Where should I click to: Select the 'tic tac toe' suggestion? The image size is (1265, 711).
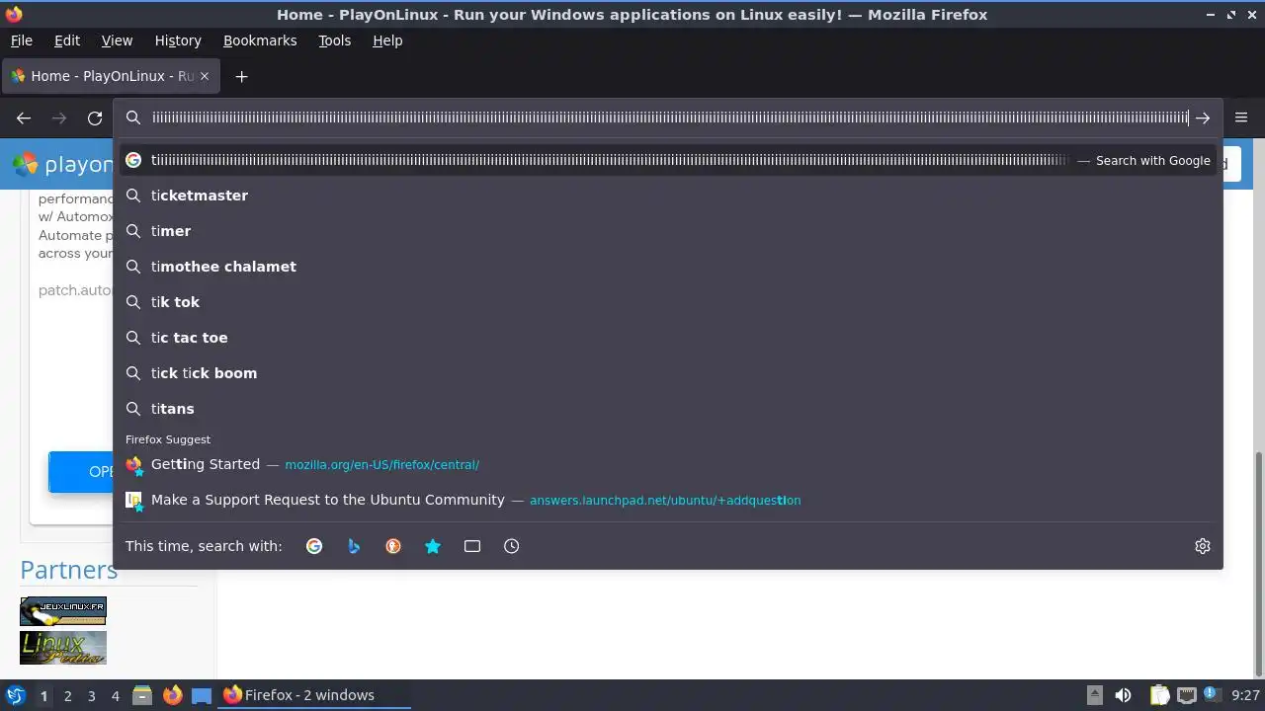point(668,338)
